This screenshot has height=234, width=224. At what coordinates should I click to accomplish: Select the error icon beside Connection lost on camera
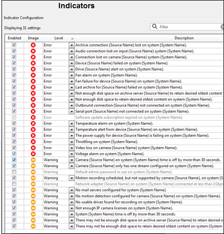(33, 57)
